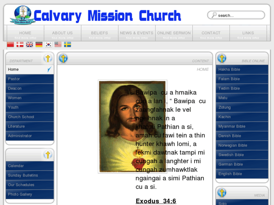This screenshot has width=274, height=205.
Task: Open the Sunday Bulletins link
Action: tap(30, 175)
